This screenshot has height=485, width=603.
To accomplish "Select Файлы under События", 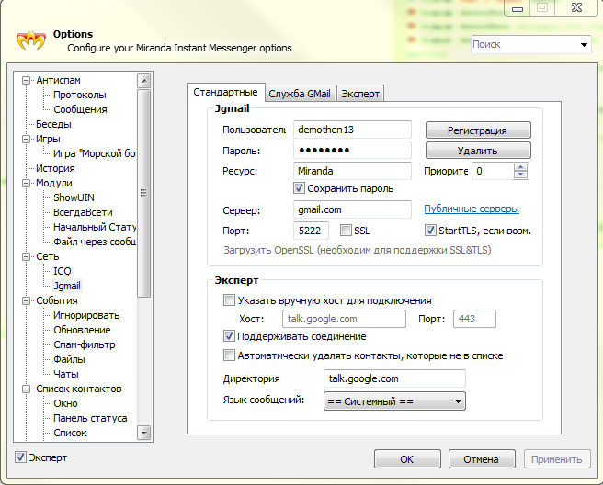I will pos(69,359).
